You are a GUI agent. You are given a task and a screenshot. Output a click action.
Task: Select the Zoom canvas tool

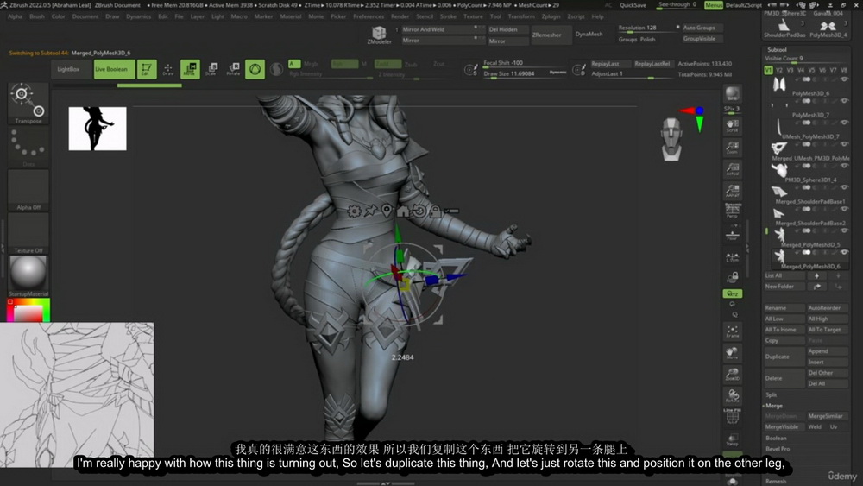coord(732,148)
